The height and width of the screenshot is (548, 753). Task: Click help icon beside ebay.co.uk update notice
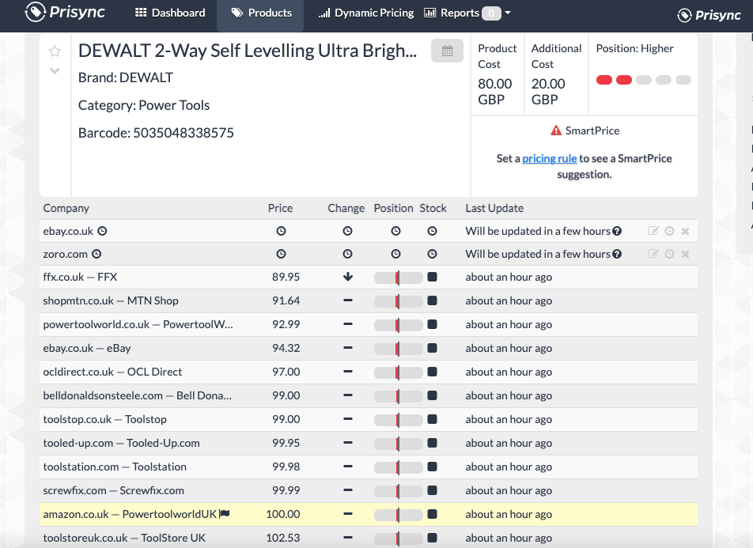(x=617, y=231)
